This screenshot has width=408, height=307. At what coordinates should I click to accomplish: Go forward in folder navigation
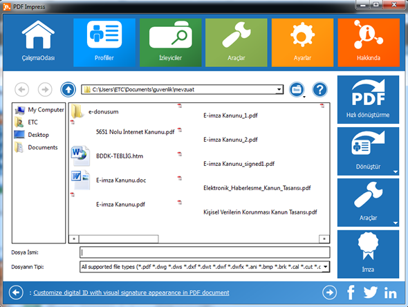45,89
